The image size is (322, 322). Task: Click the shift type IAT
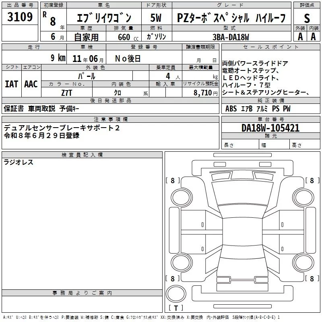12,84
